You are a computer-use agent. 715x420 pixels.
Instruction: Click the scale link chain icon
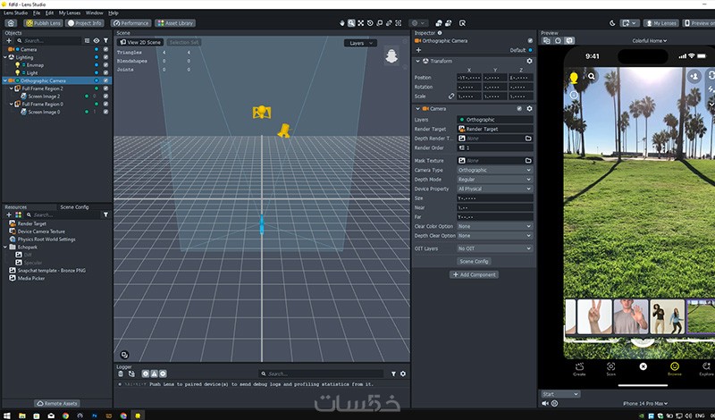pos(451,97)
